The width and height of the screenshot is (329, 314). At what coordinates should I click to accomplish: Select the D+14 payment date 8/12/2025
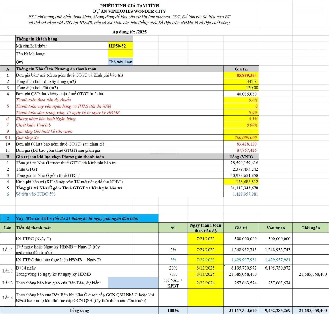pyautogui.click(x=206, y=268)
